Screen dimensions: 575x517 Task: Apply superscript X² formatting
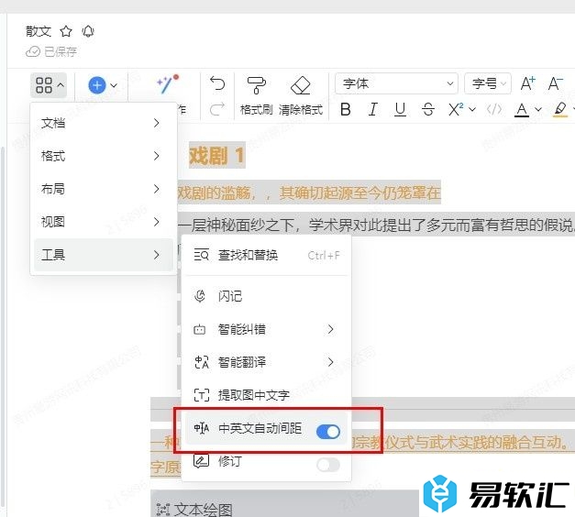pos(456,109)
